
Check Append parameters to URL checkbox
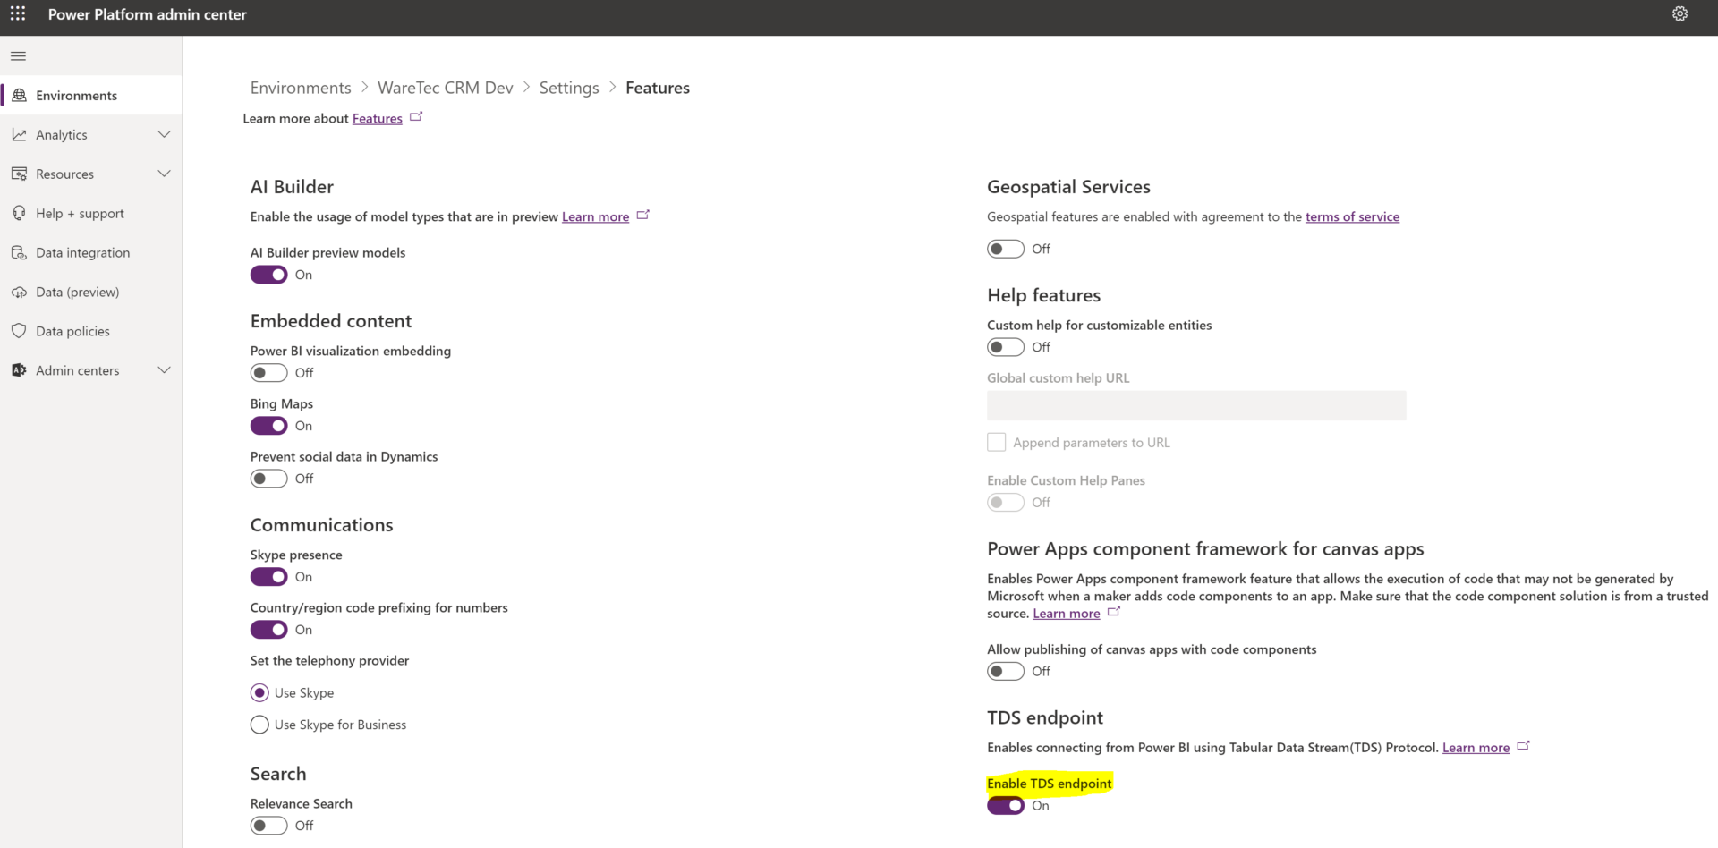(x=996, y=442)
